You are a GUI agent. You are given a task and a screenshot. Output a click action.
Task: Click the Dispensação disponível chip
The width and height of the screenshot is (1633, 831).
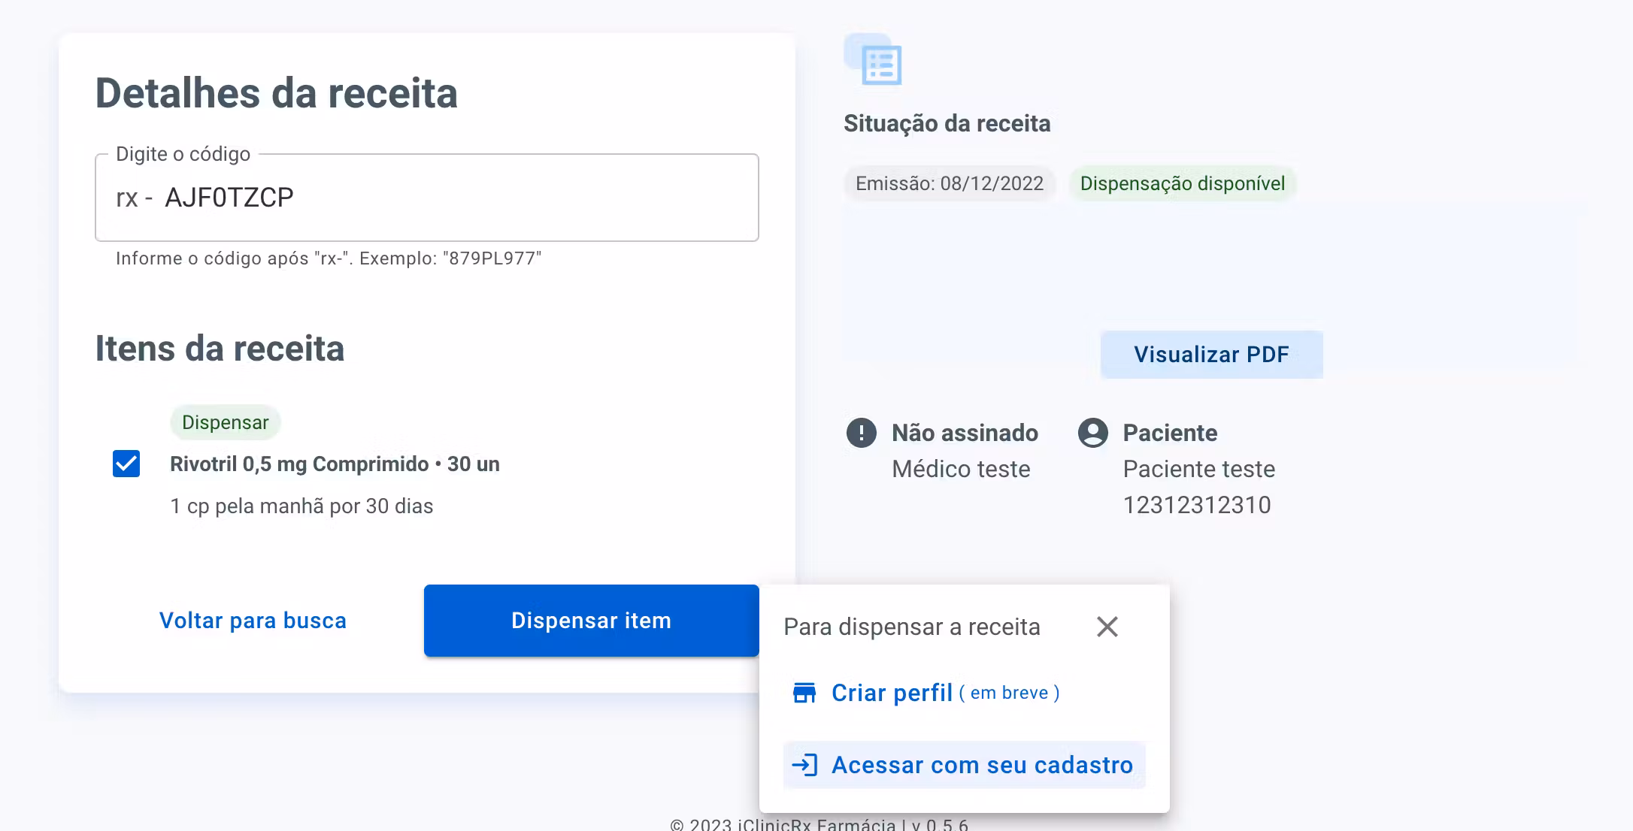click(1183, 183)
